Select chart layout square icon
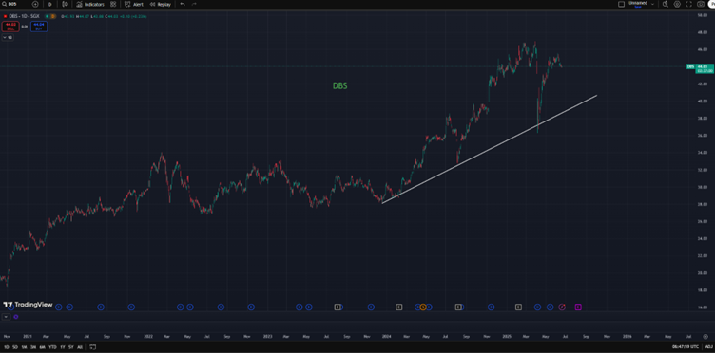 621,4
